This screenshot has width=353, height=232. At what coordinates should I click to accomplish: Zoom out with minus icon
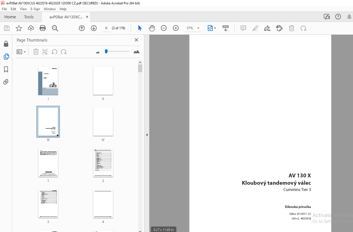coord(164,28)
